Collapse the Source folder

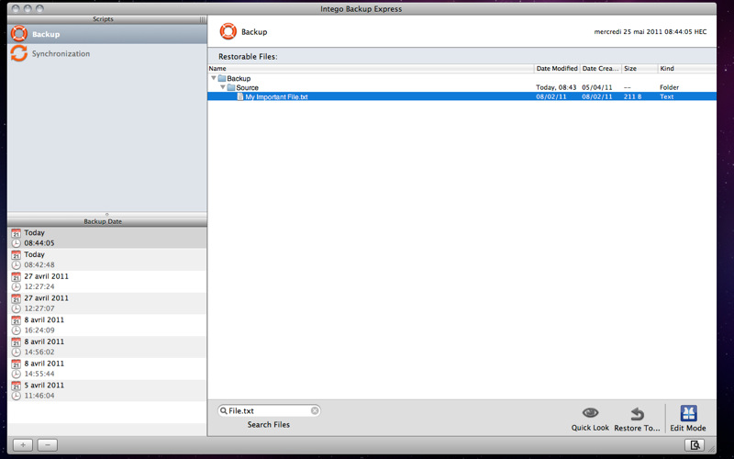click(x=223, y=87)
